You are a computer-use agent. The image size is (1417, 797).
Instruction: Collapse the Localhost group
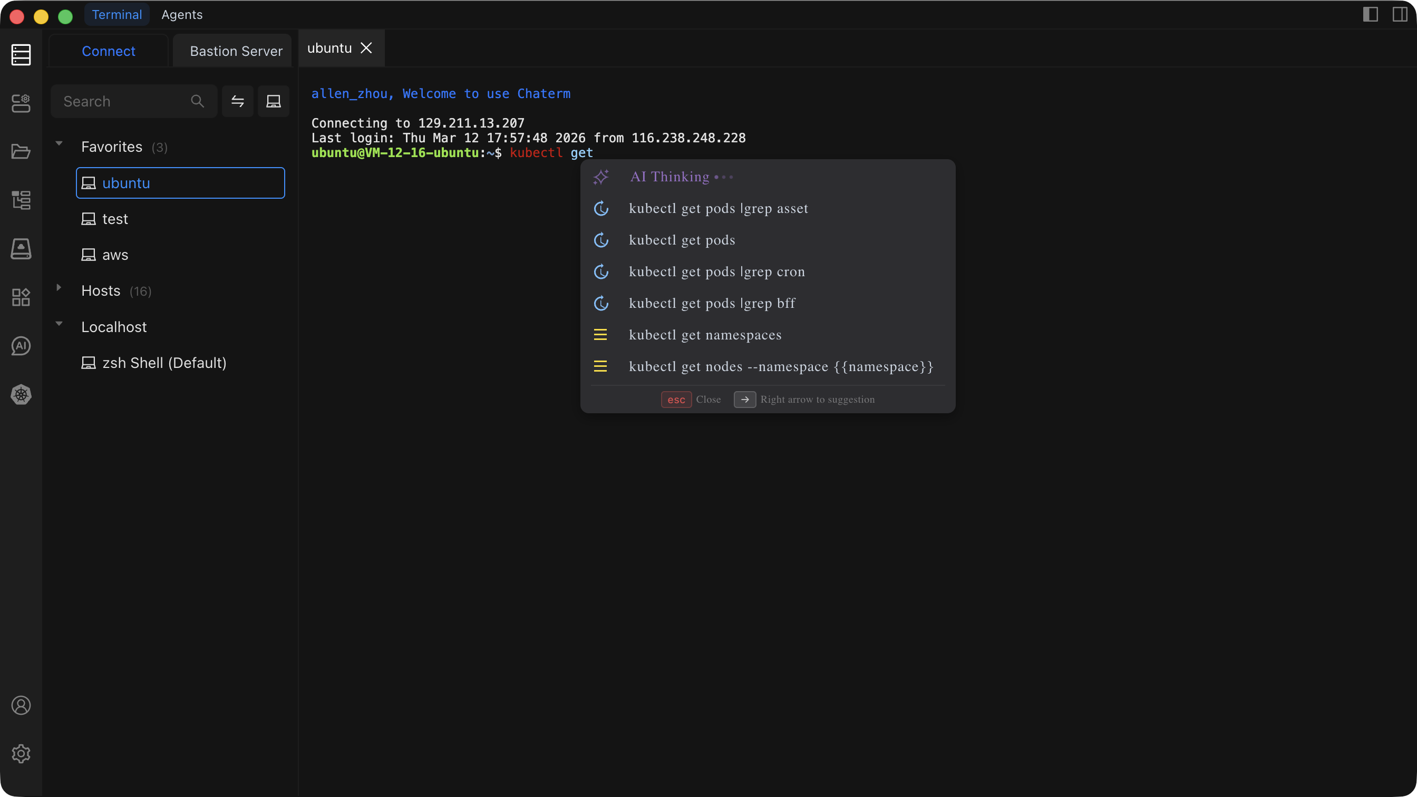(59, 324)
